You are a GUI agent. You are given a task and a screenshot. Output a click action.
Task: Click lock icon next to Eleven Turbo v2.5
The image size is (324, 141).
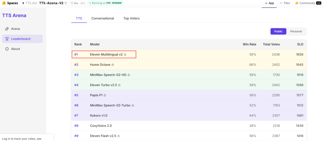(x=119, y=85)
